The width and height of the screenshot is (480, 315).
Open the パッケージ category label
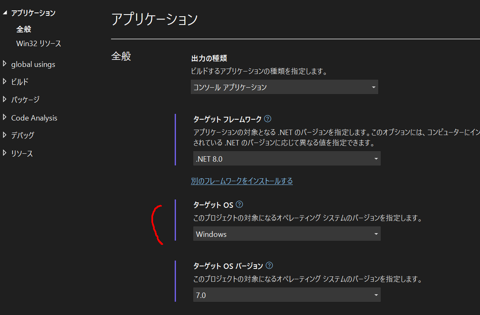tap(25, 99)
